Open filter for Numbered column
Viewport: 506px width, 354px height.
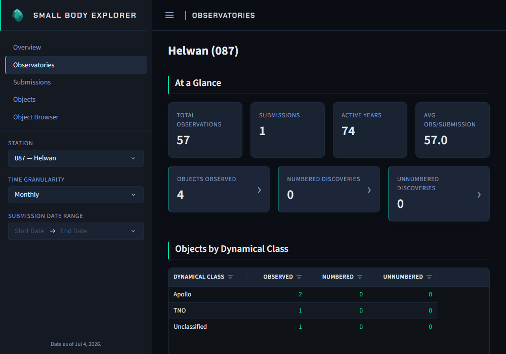360,277
